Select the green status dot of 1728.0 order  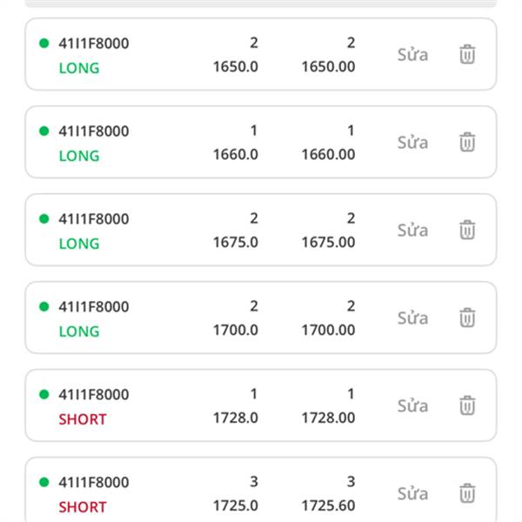44,394
